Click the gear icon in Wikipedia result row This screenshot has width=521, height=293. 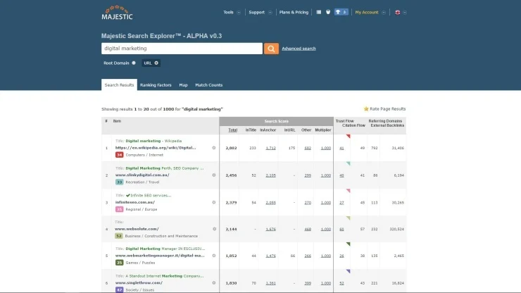[x=214, y=148]
